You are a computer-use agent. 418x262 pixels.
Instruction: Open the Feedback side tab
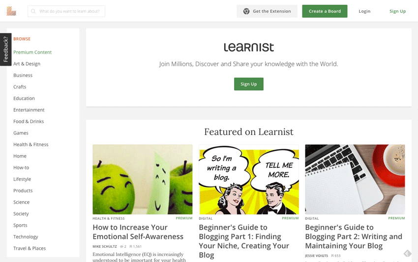(5, 50)
